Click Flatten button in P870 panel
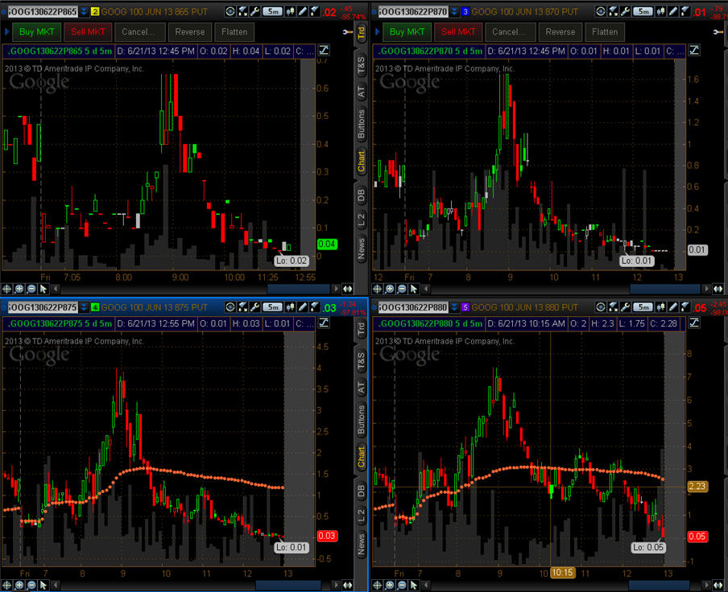The image size is (728, 592). [x=605, y=31]
